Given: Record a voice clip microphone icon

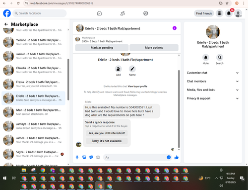Looking at the screenshot, I should [77, 157].
